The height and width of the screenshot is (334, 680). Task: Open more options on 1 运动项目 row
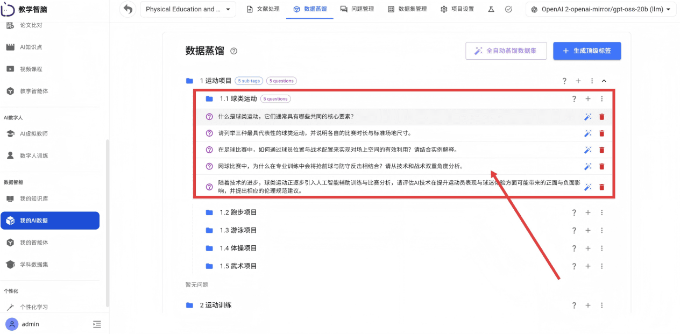click(x=592, y=81)
